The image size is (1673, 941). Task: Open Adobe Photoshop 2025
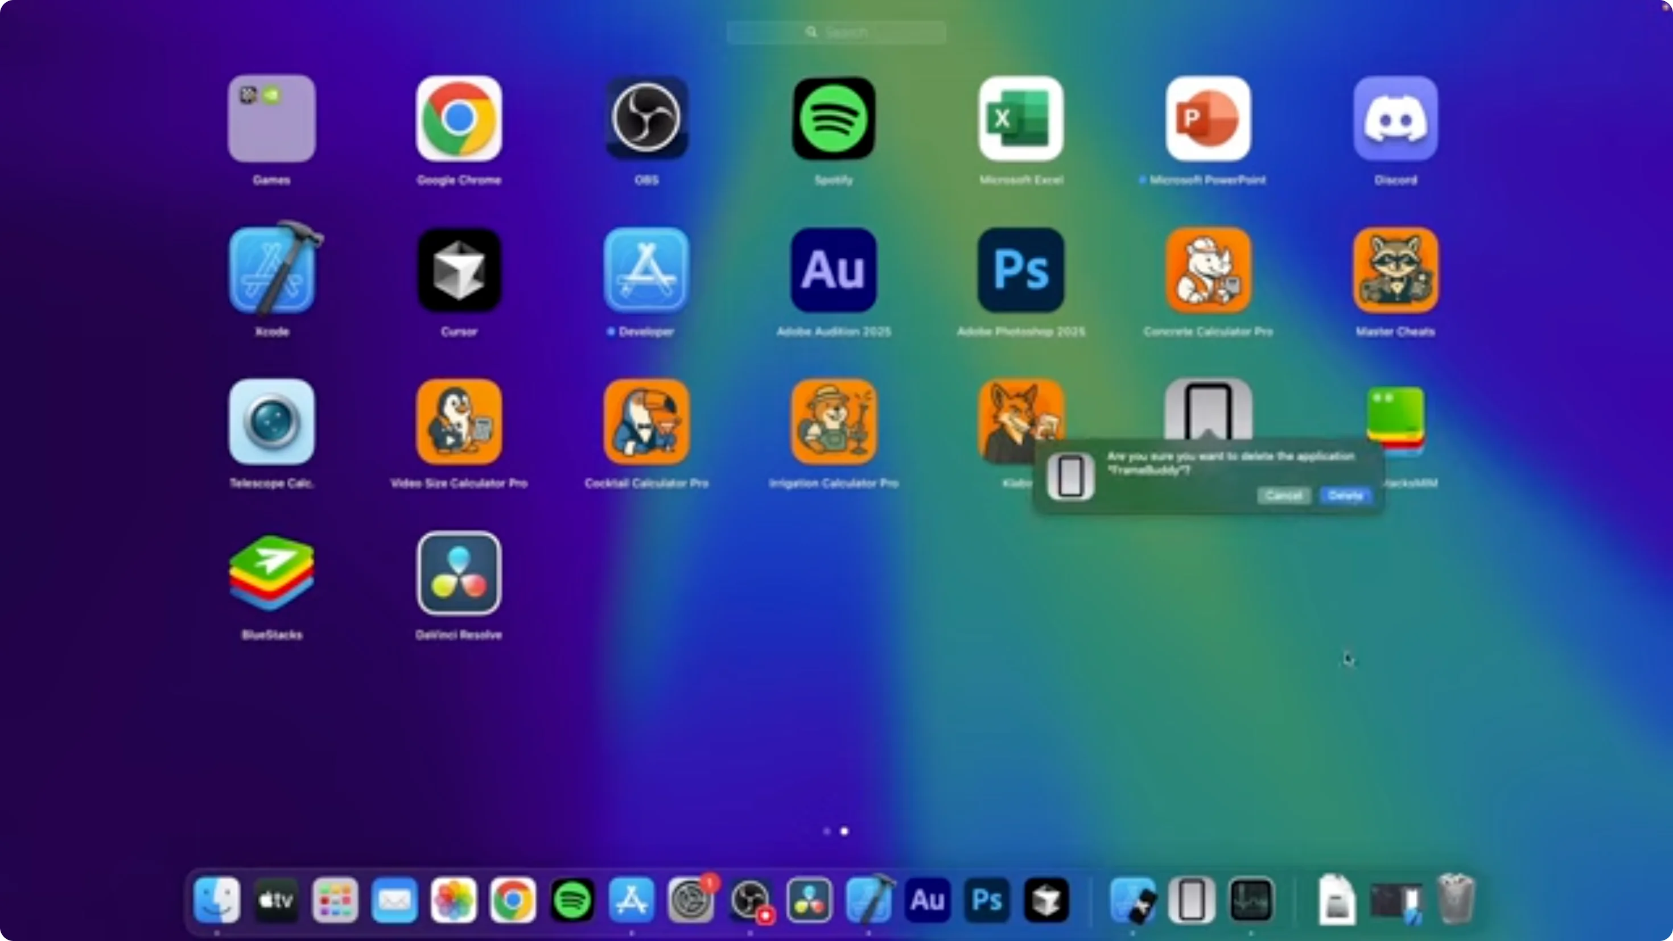point(1020,271)
